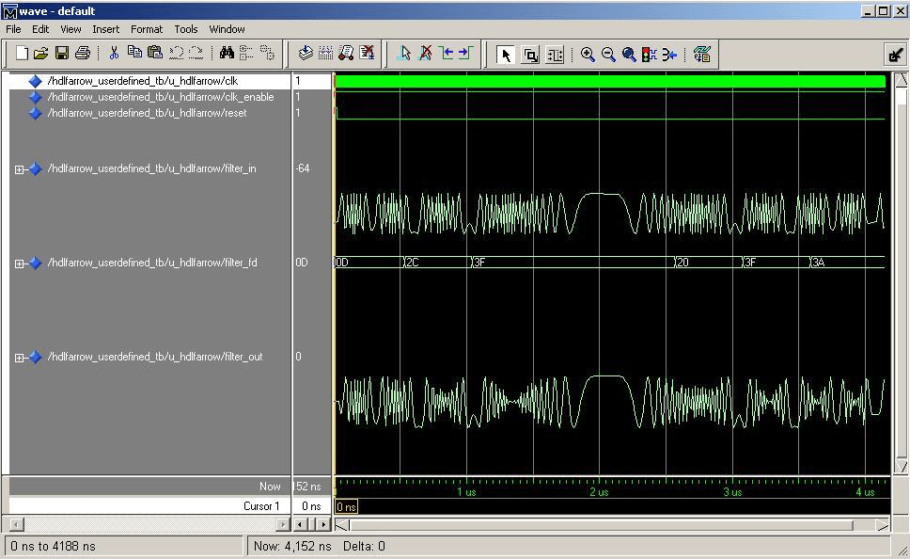The image size is (910, 559).
Task: Open the Tools menu
Action: coord(186,29)
